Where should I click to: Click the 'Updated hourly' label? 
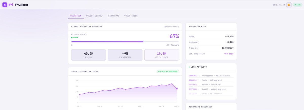click(171, 26)
